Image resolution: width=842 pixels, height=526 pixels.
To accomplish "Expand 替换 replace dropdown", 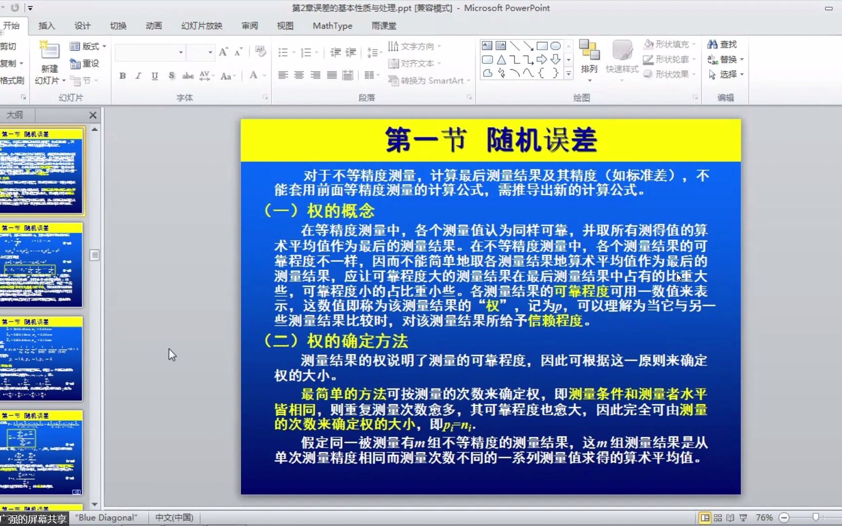I will pyautogui.click(x=742, y=59).
